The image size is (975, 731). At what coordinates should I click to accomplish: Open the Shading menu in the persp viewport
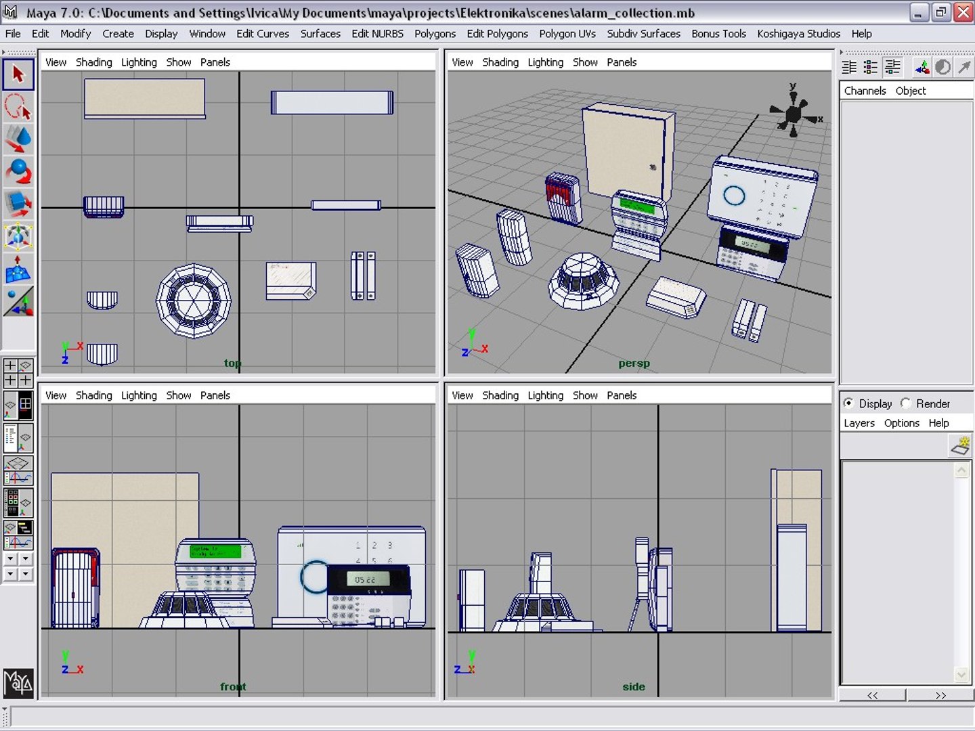pos(500,62)
